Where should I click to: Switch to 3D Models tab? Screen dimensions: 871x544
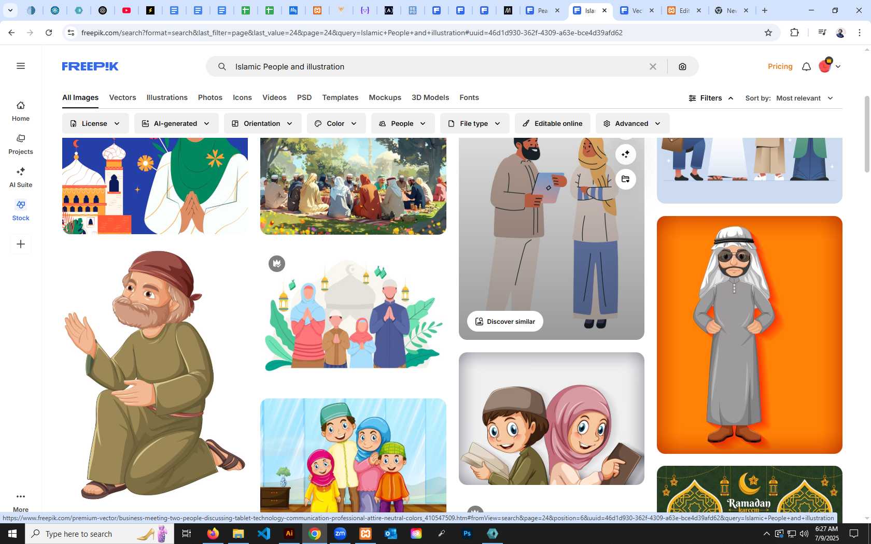(x=430, y=97)
